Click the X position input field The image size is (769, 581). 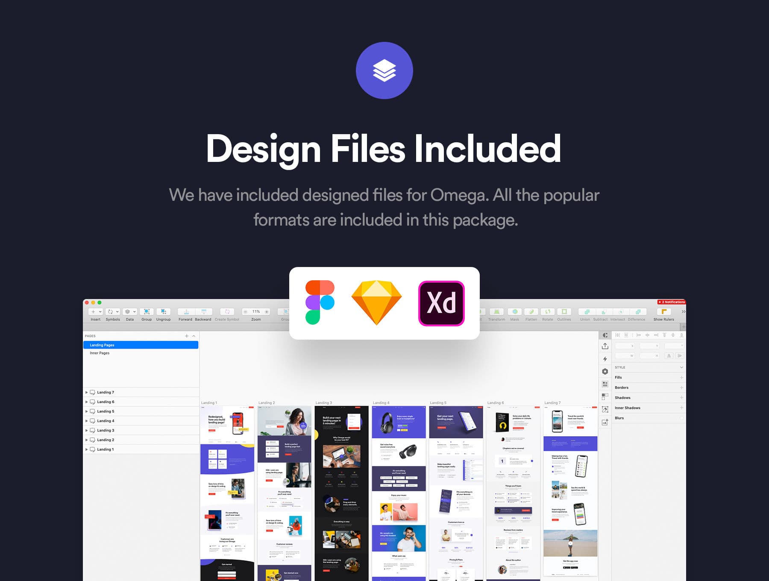tap(625, 346)
